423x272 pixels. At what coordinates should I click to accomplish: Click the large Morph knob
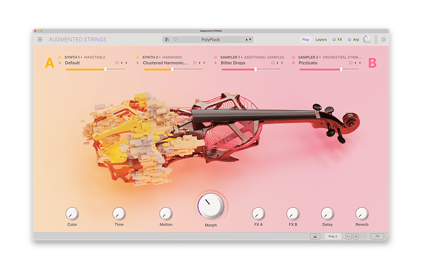coord(211,205)
